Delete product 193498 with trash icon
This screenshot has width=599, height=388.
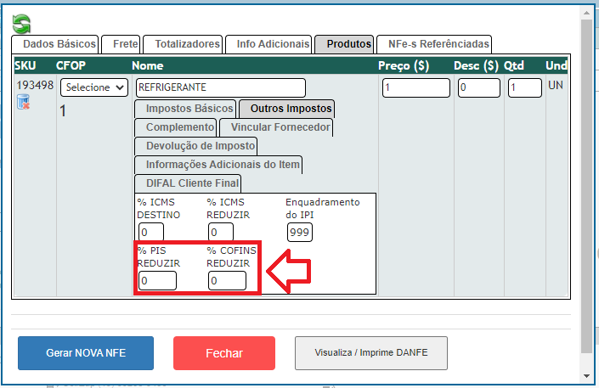point(23,102)
